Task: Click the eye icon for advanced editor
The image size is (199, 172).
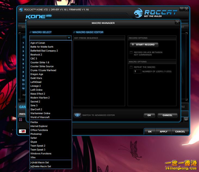Action: click(x=77, y=115)
